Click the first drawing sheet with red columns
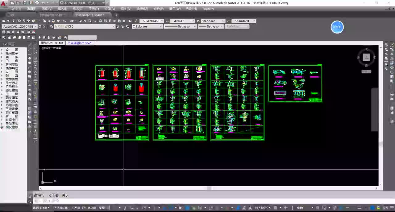The width and height of the screenshot is (395, 212). coord(122,102)
